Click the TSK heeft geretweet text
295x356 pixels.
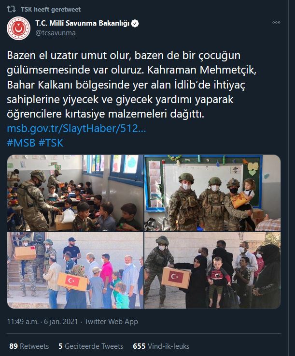51,9
